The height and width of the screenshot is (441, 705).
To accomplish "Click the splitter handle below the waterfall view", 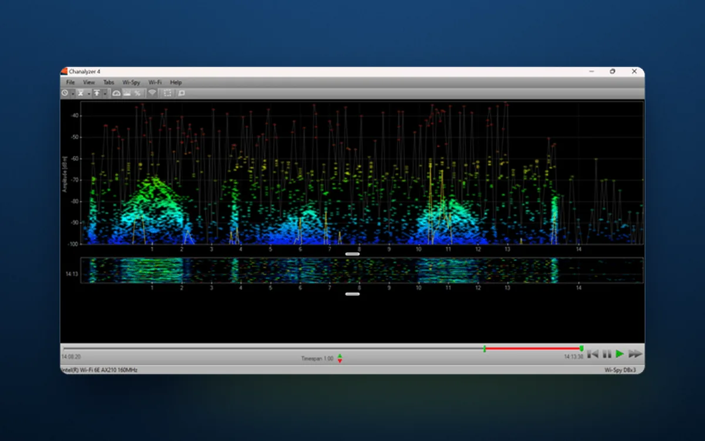I will 352,294.
